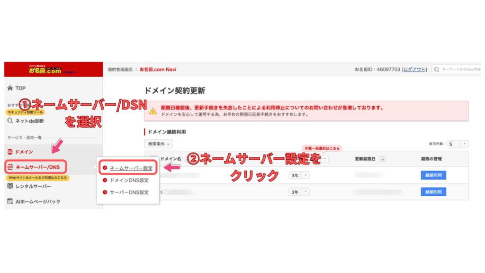Image resolution: width=485 pixels, height=273 pixels.
Task: Click the AIホームページパック icon
Action: (x=10, y=201)
